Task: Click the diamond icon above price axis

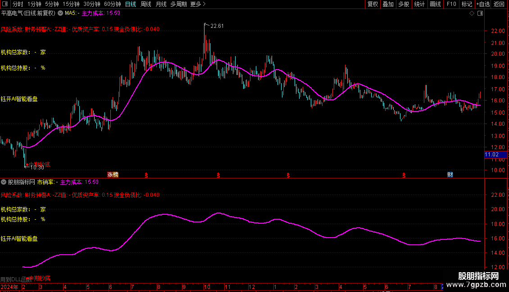Action: pyautogui.click(x=471, y=13)
